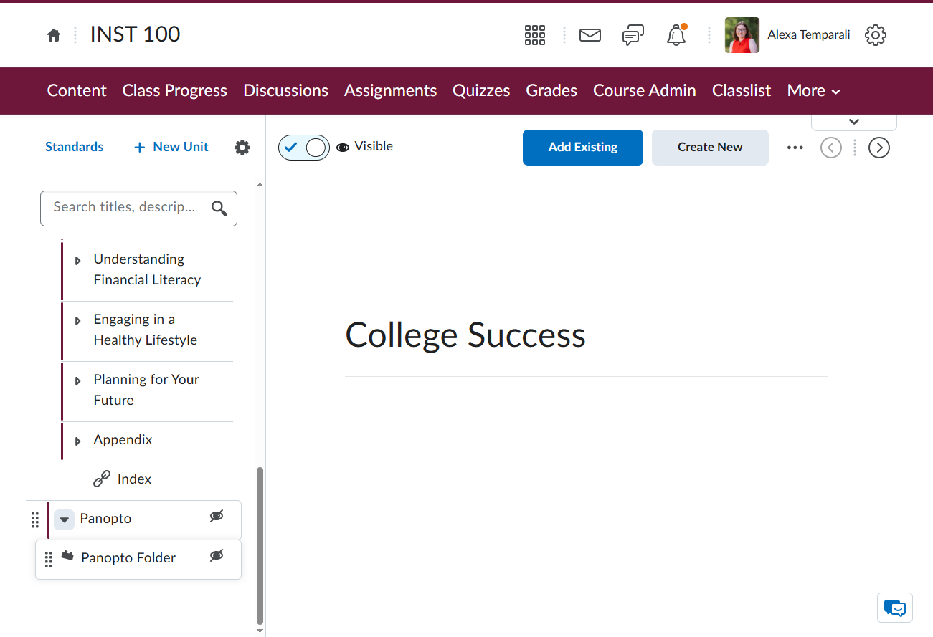933x637 pixels.
Task: Toggle the Visible switch off
Action: click(x=304, y=148)
